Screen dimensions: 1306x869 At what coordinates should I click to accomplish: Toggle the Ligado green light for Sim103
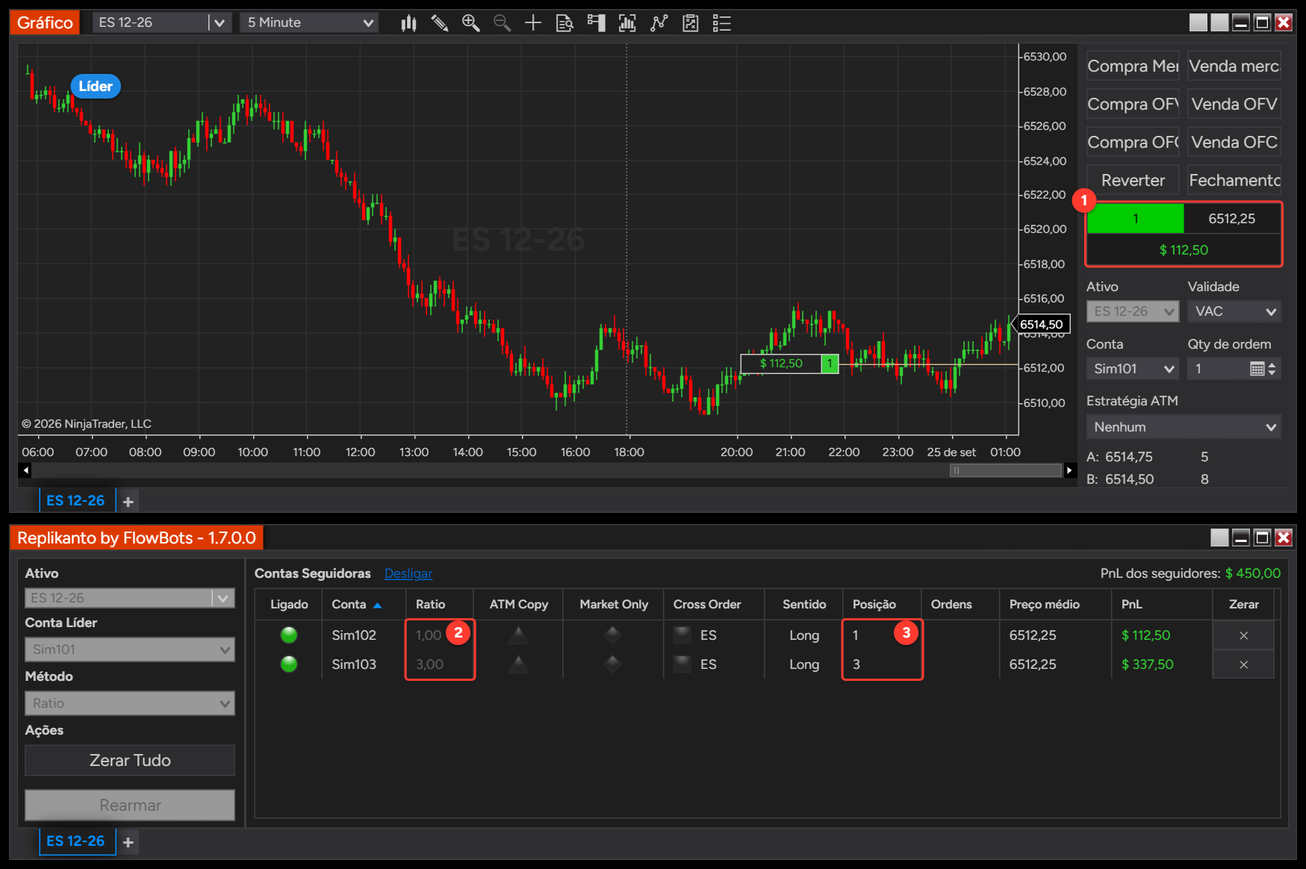tap(289, 664)
